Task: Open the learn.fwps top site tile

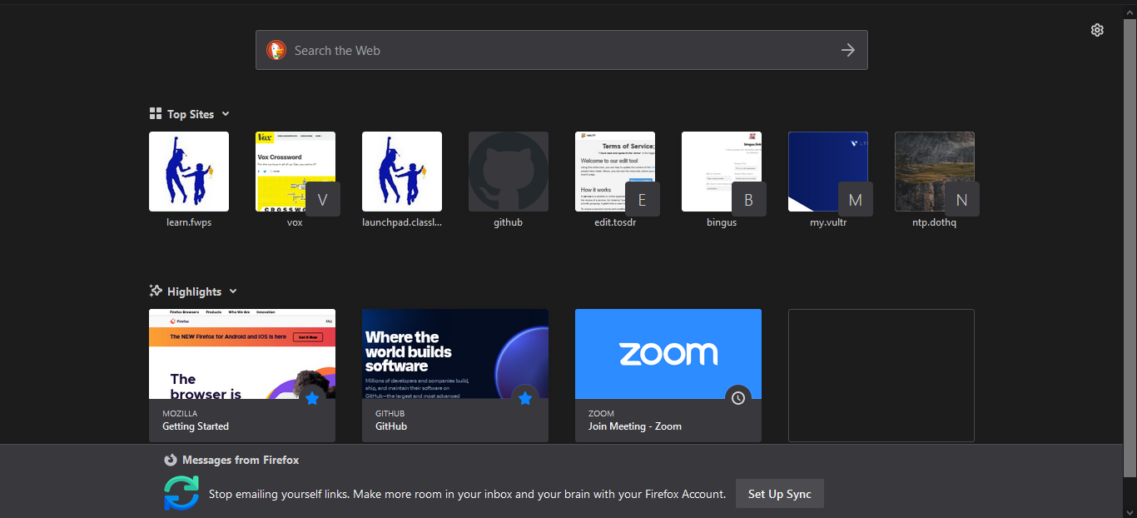Action: (x=189, y=172)
